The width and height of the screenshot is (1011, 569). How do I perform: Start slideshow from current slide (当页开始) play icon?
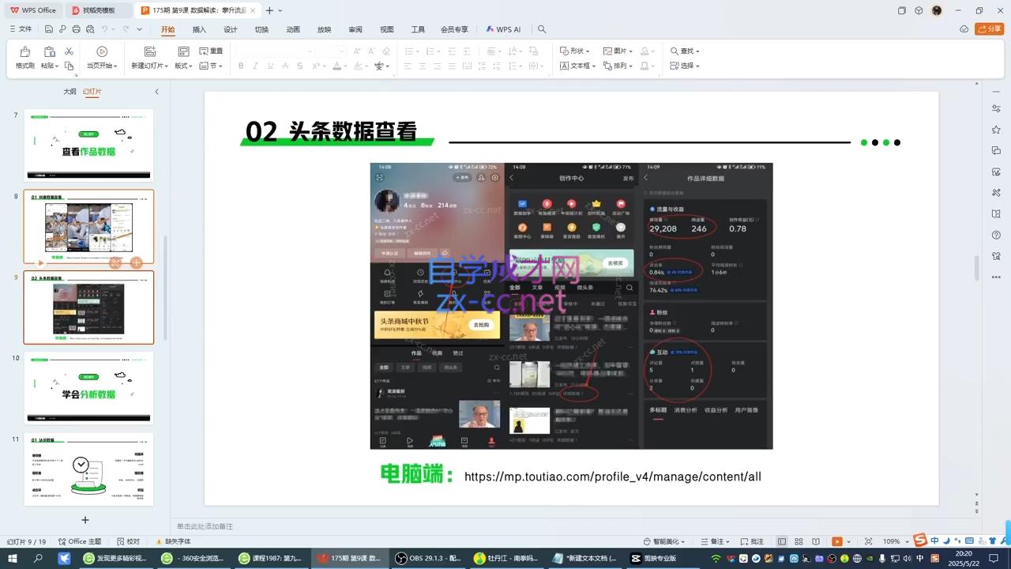[102, 51]
